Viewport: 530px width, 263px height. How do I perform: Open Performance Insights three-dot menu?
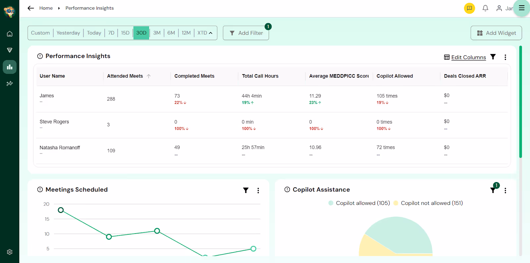pyautogui.click(x=505, y=57)
